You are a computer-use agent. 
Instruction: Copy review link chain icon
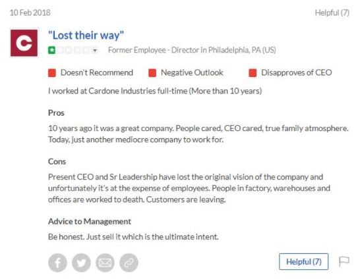click(129, 263)
